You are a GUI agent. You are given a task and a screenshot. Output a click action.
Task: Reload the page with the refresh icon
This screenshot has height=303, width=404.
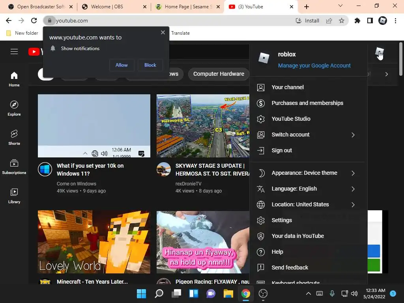[34, 21]
